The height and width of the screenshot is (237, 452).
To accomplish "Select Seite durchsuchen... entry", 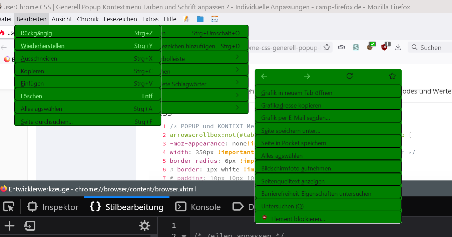I will coord(88,120).
